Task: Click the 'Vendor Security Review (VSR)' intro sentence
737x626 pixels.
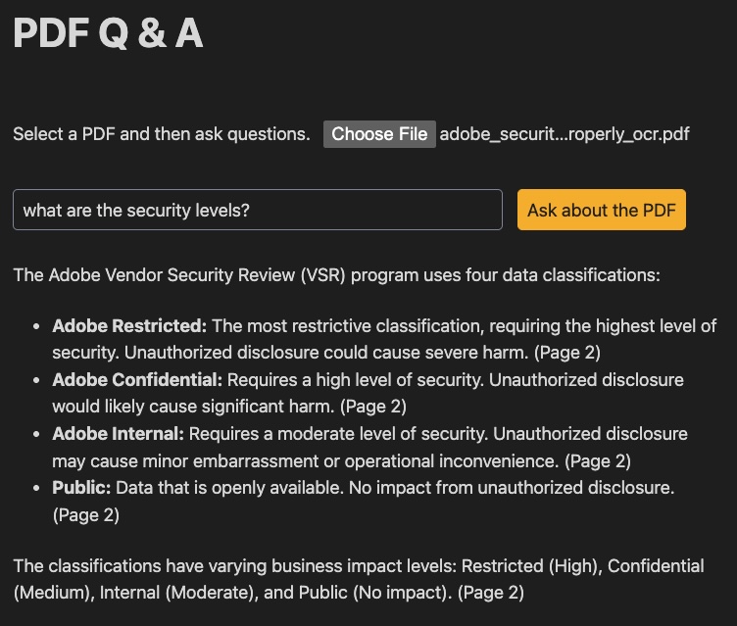Action: 336,274
